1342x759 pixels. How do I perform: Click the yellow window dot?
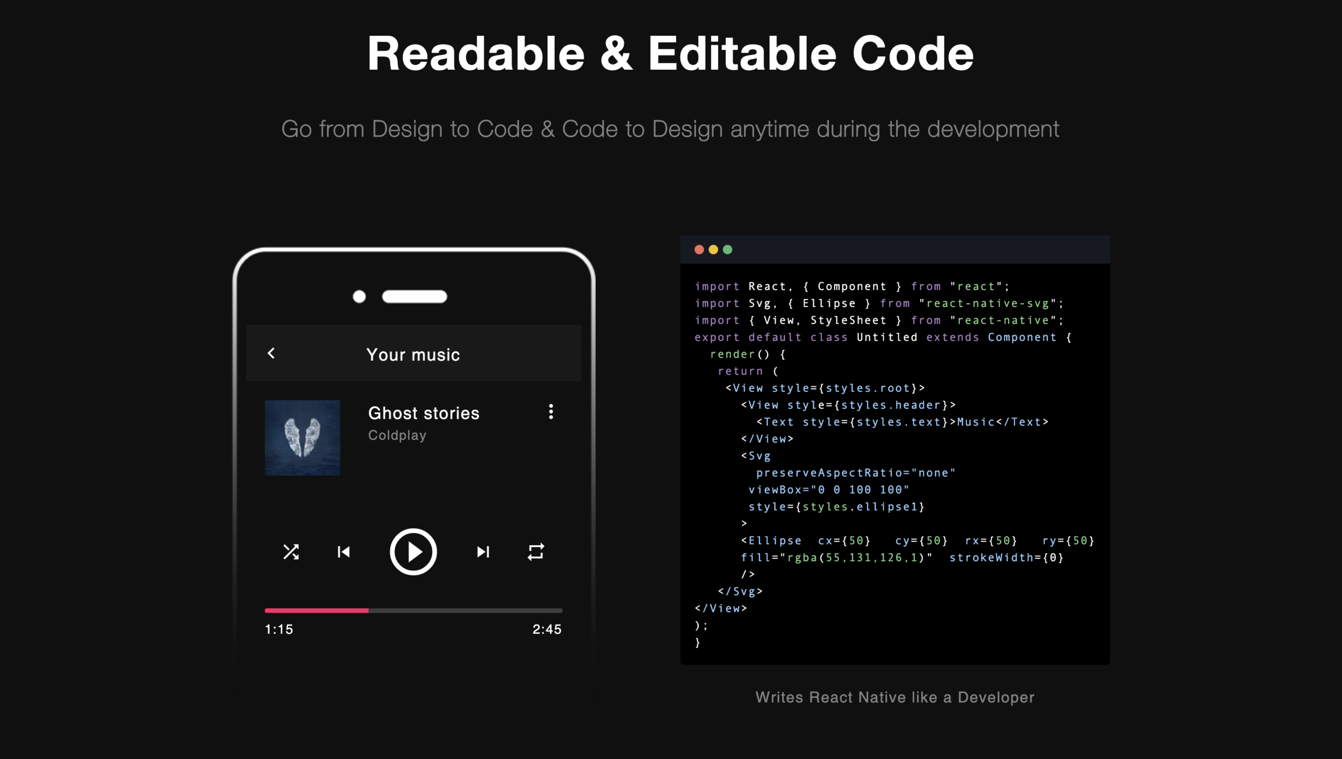coord(713,250)
